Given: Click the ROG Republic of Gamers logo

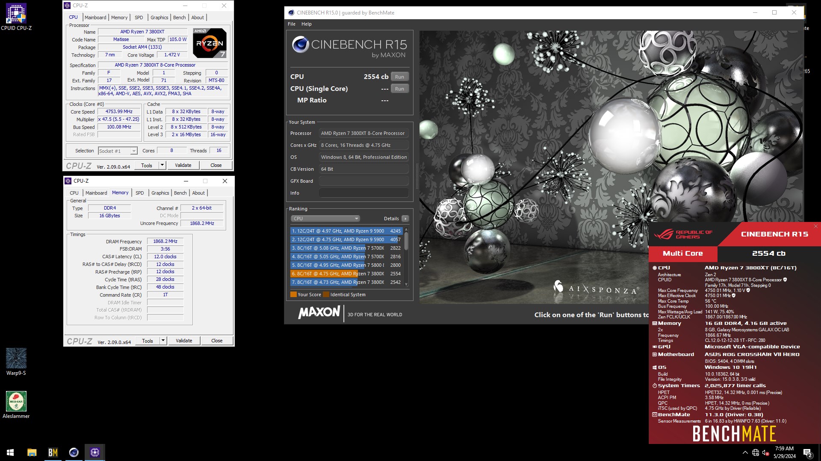Looking at the screenshot, I should coord(683,234).
